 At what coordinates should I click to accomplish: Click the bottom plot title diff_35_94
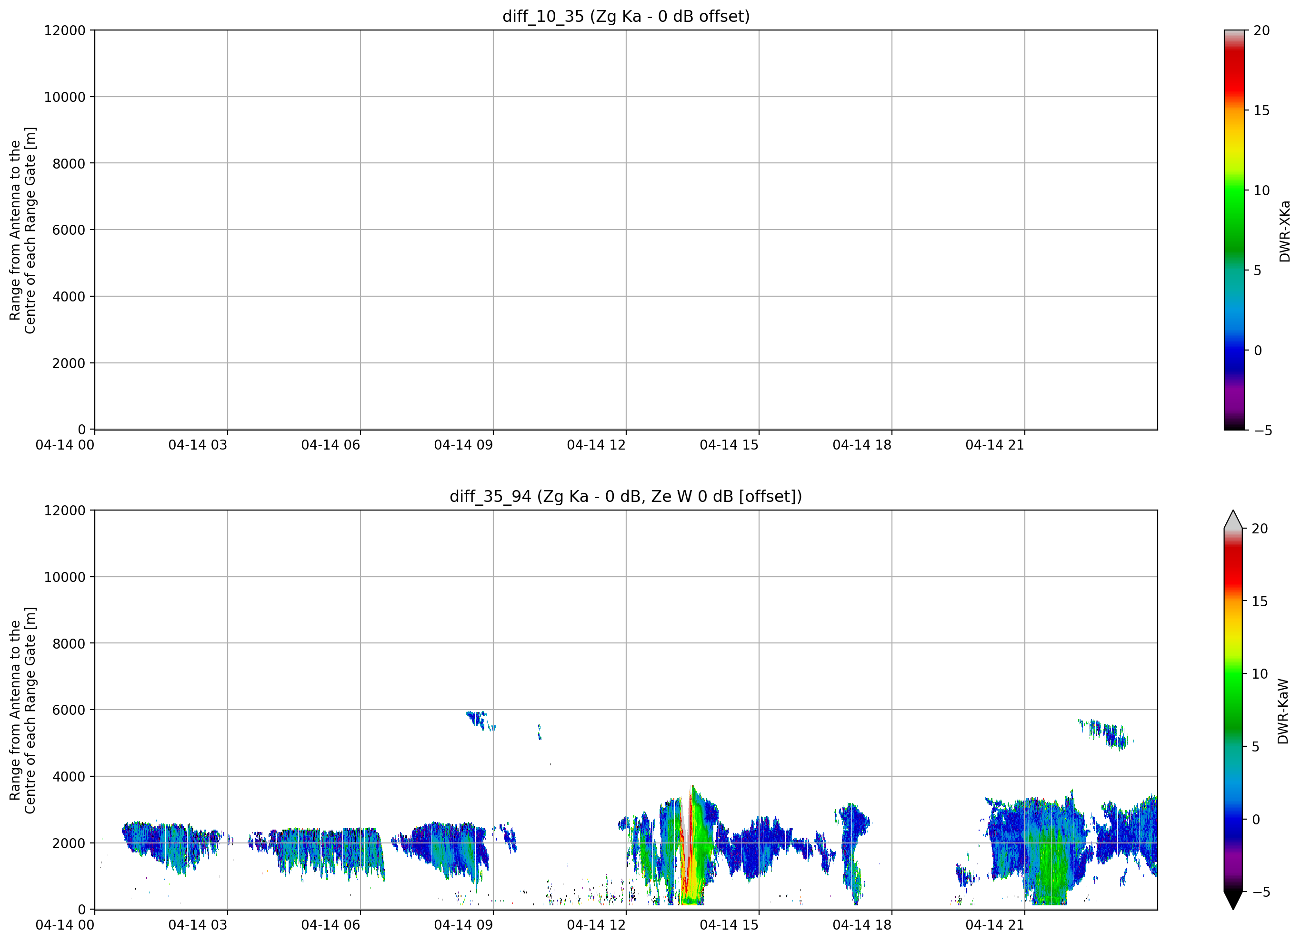[x=626, y=496]
